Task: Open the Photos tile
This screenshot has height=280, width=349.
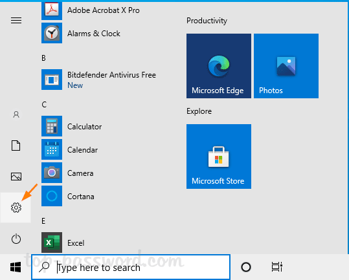Action: 286,66
